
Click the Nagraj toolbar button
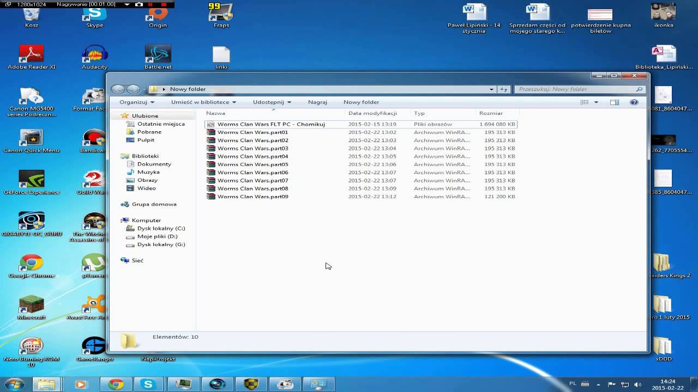click(317, 102)
